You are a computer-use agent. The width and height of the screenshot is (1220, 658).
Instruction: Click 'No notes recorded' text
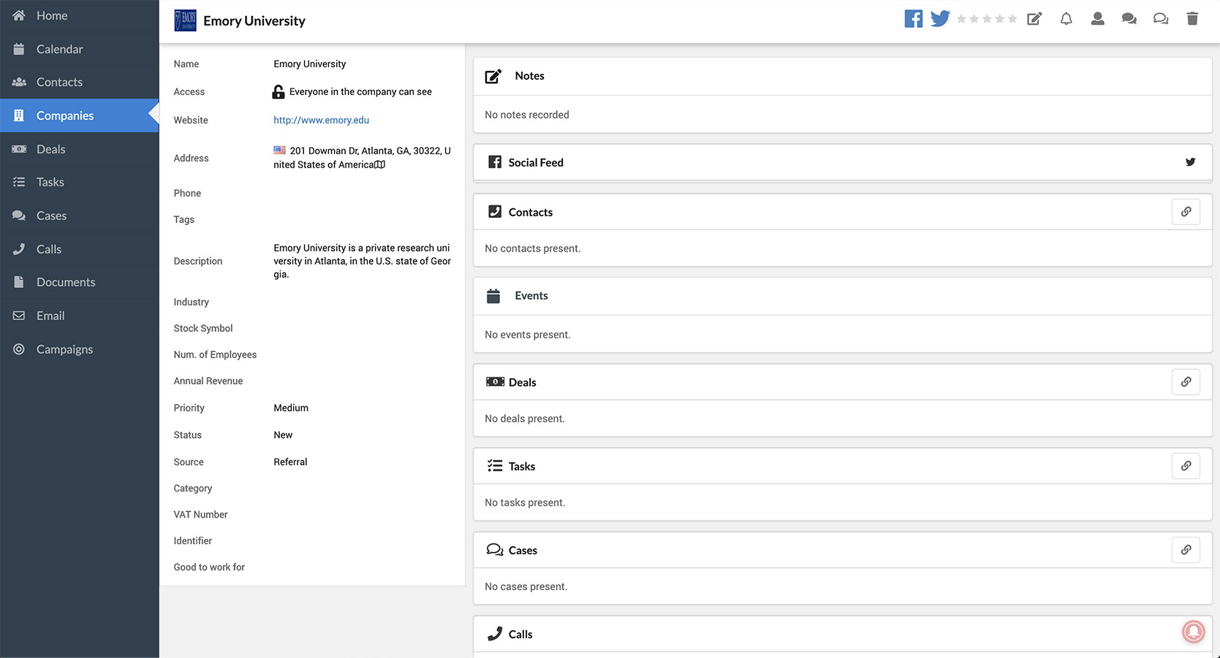coord(527,115)
